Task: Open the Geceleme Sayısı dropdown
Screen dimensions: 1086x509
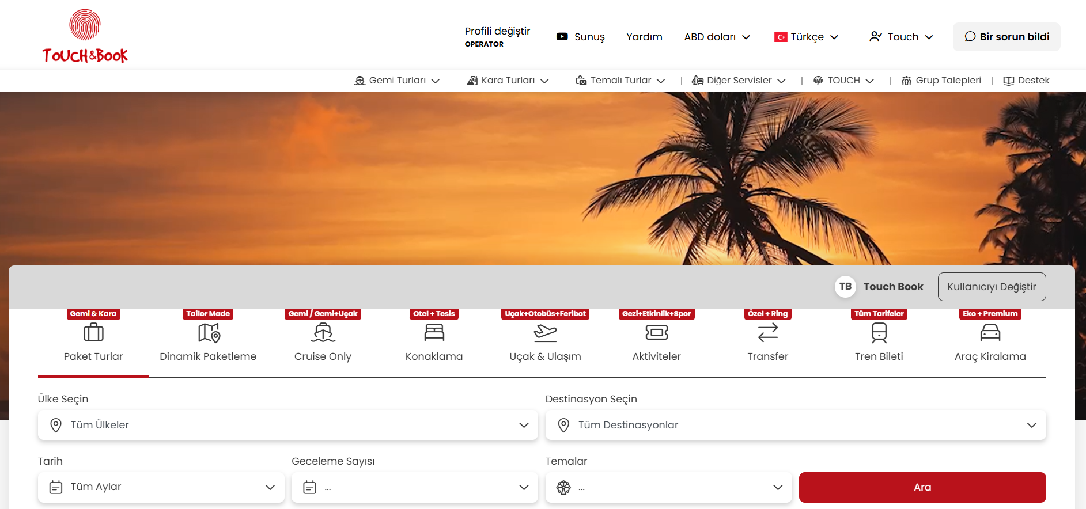Action: pyautogui.click(x=415, y=487)
